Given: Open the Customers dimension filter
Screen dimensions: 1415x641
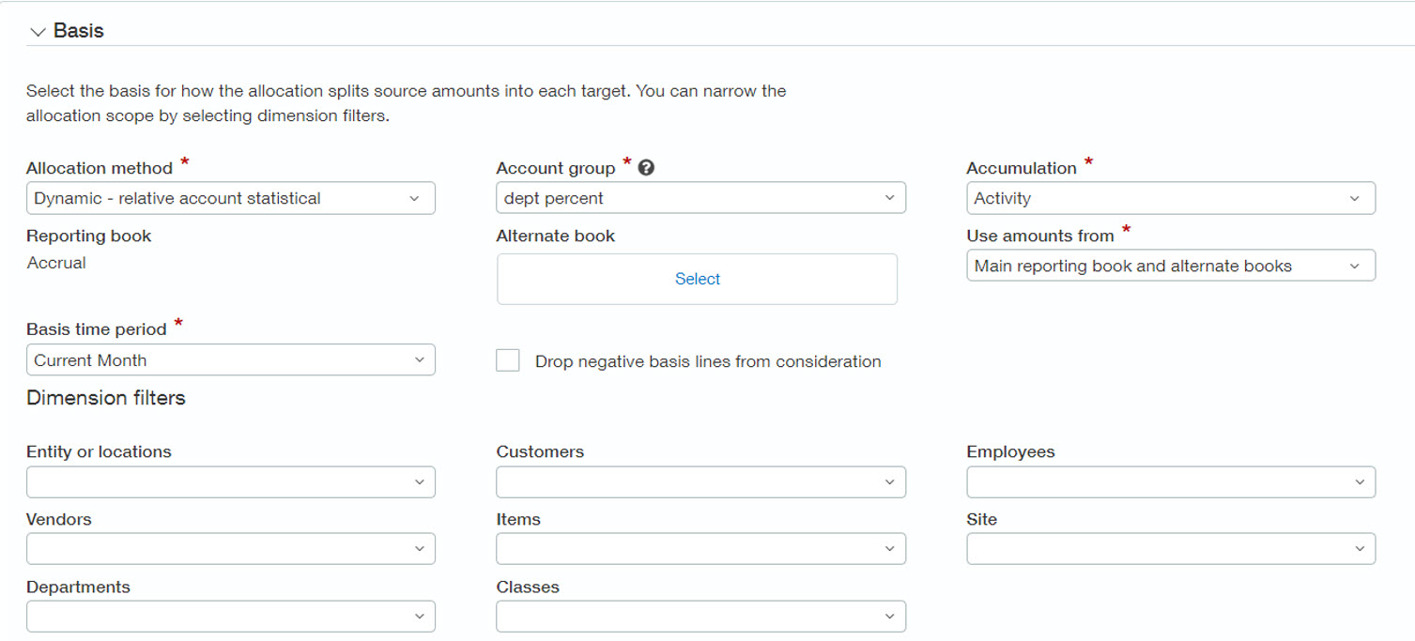Looking at the screenshot, I should click(700, 481).
